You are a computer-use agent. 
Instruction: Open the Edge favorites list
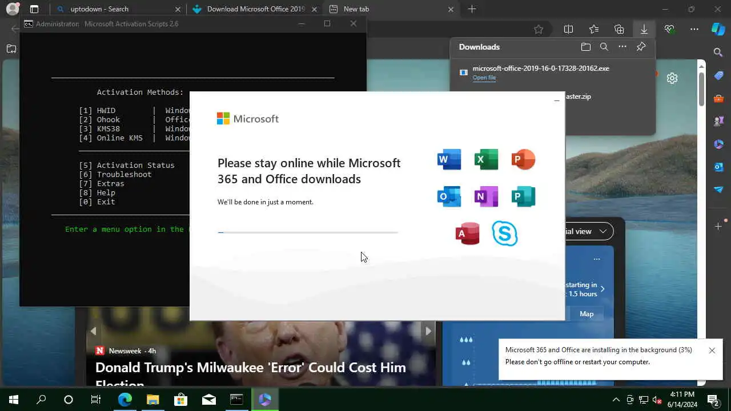click(x=594, y=29)
